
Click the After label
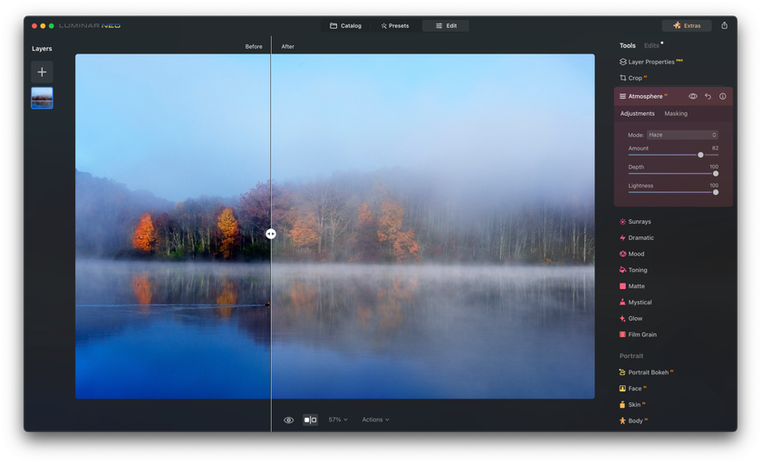[288, 46]
